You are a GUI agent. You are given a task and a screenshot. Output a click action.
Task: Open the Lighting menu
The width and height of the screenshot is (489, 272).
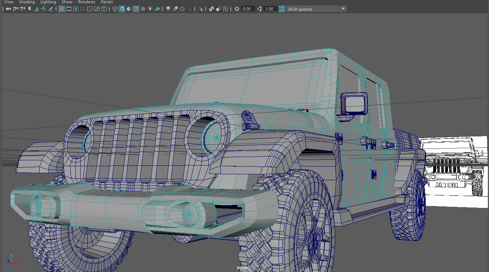point(48,2)
